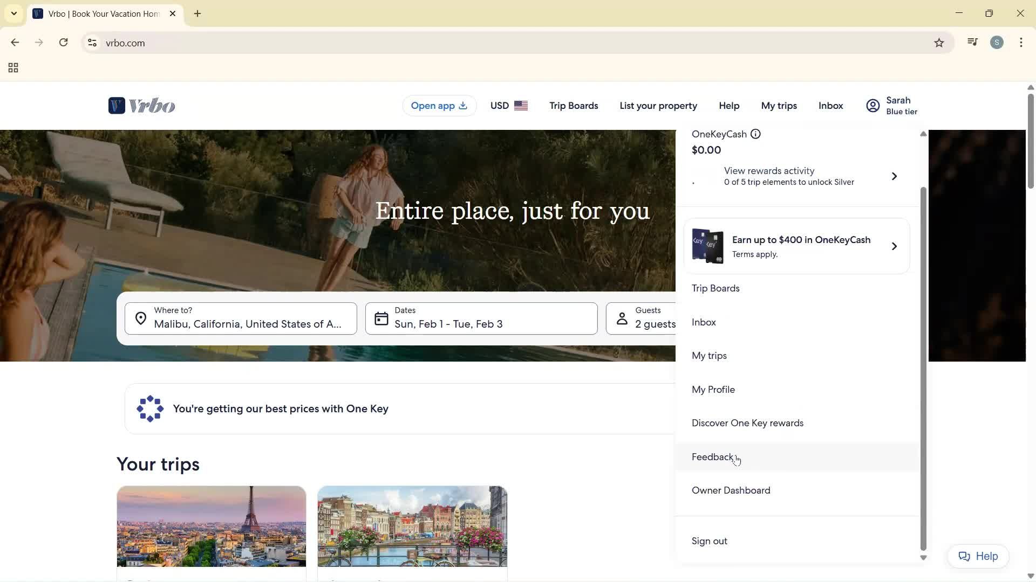The width and height of the screenshot is (1036, 582).
Task: Select My Profile from the account menu
Action: (x=713, y=389)
